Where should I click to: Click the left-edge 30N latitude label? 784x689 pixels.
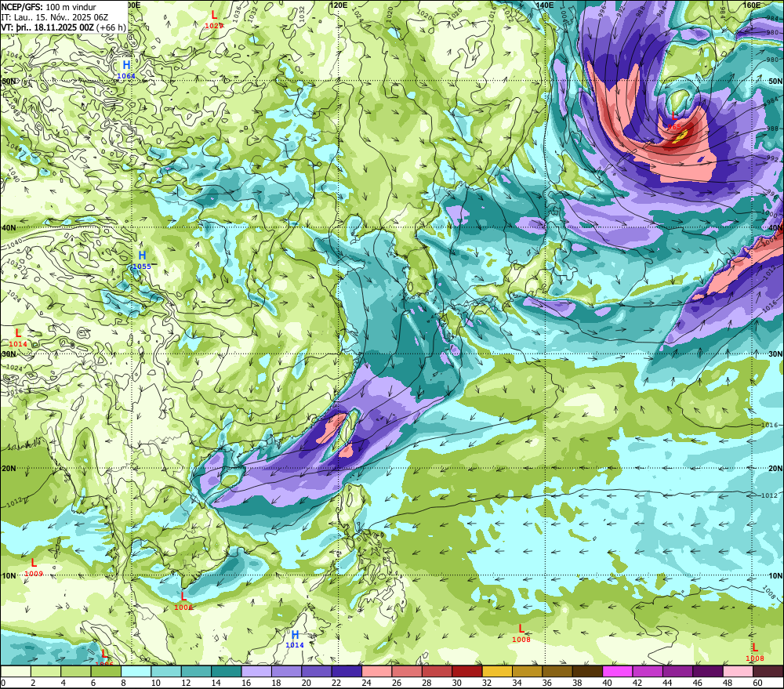(9, 354)
